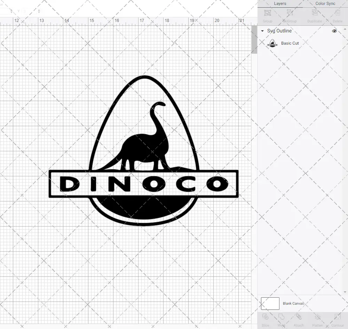Click the Blank Canvas label

294,303
